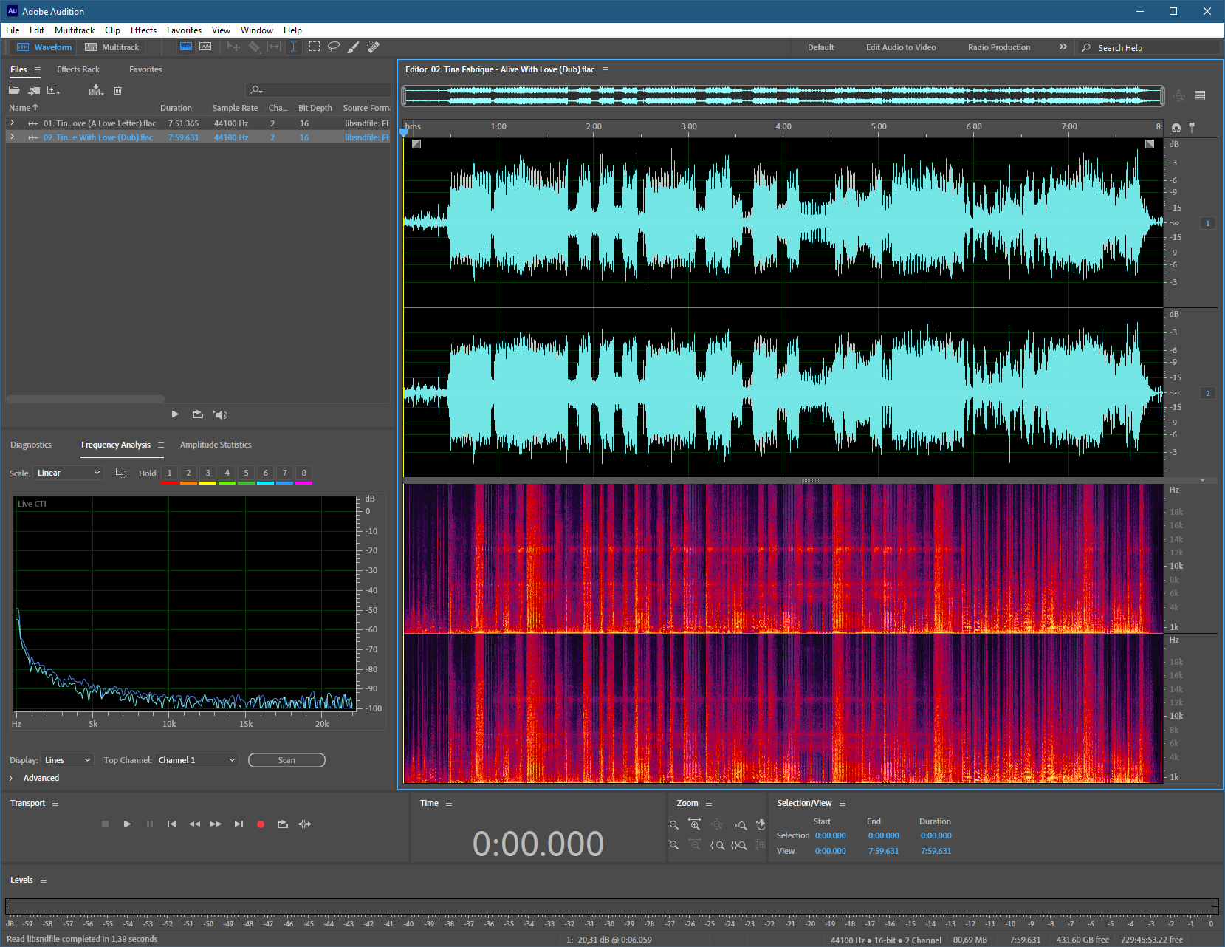1225x947 pixels.
Task: Click Zoom In (Time) magnifier icon
Action: tap(695, 824)
